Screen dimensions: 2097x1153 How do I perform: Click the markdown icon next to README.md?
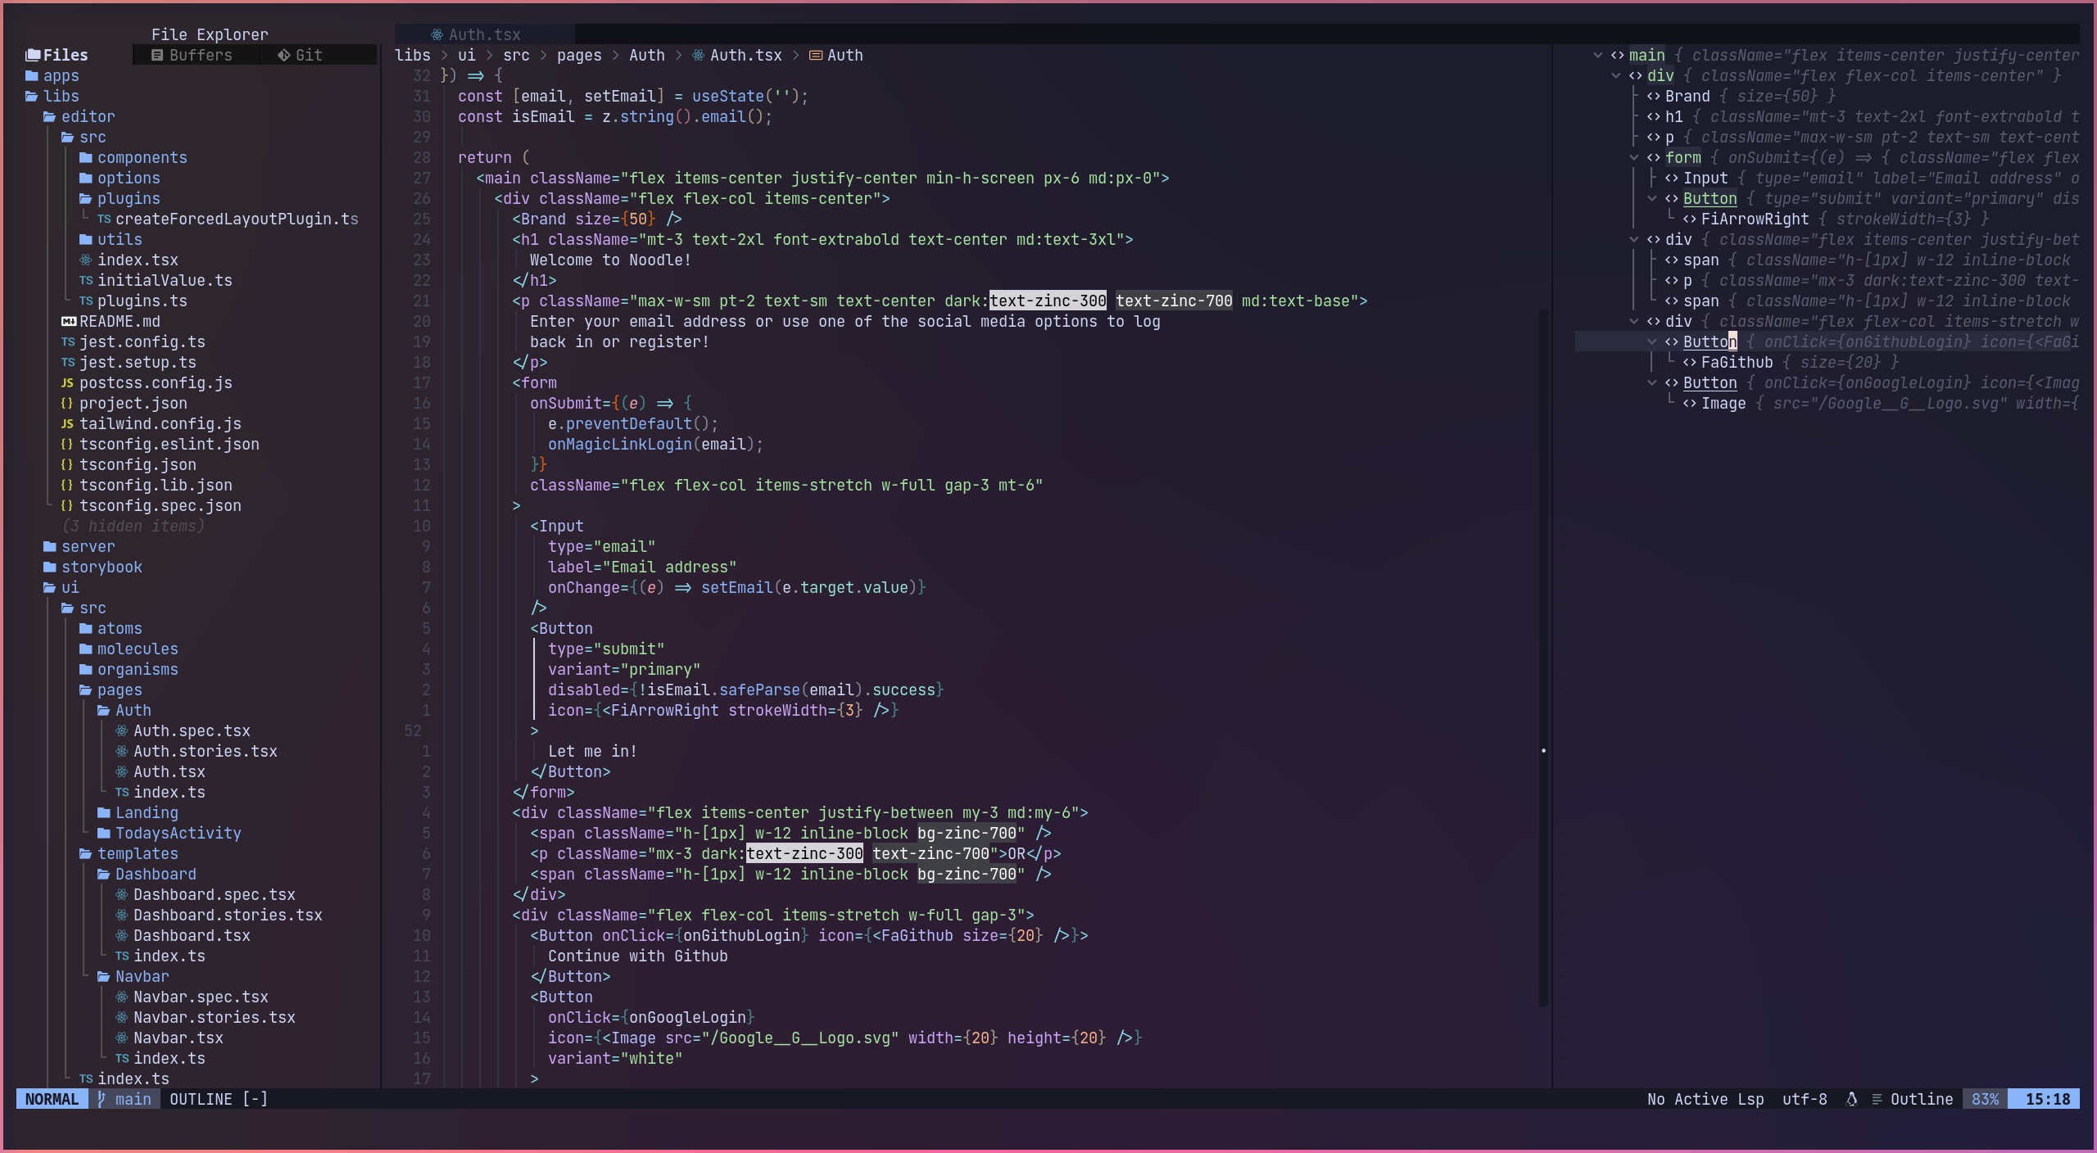pyautogui.click(x=69, y=321)
